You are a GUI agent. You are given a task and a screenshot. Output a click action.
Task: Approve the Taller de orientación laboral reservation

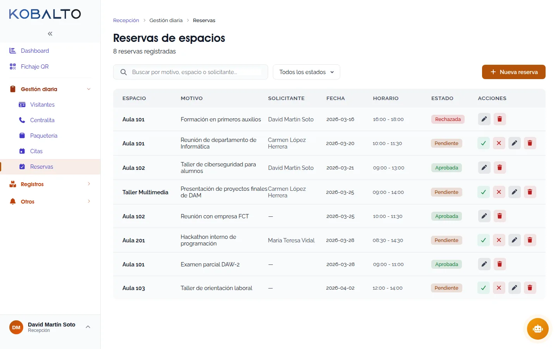483,288
